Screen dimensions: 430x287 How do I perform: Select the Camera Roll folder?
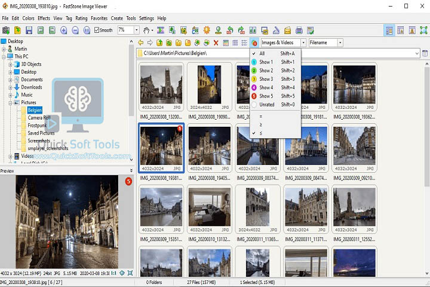(39, 118)
